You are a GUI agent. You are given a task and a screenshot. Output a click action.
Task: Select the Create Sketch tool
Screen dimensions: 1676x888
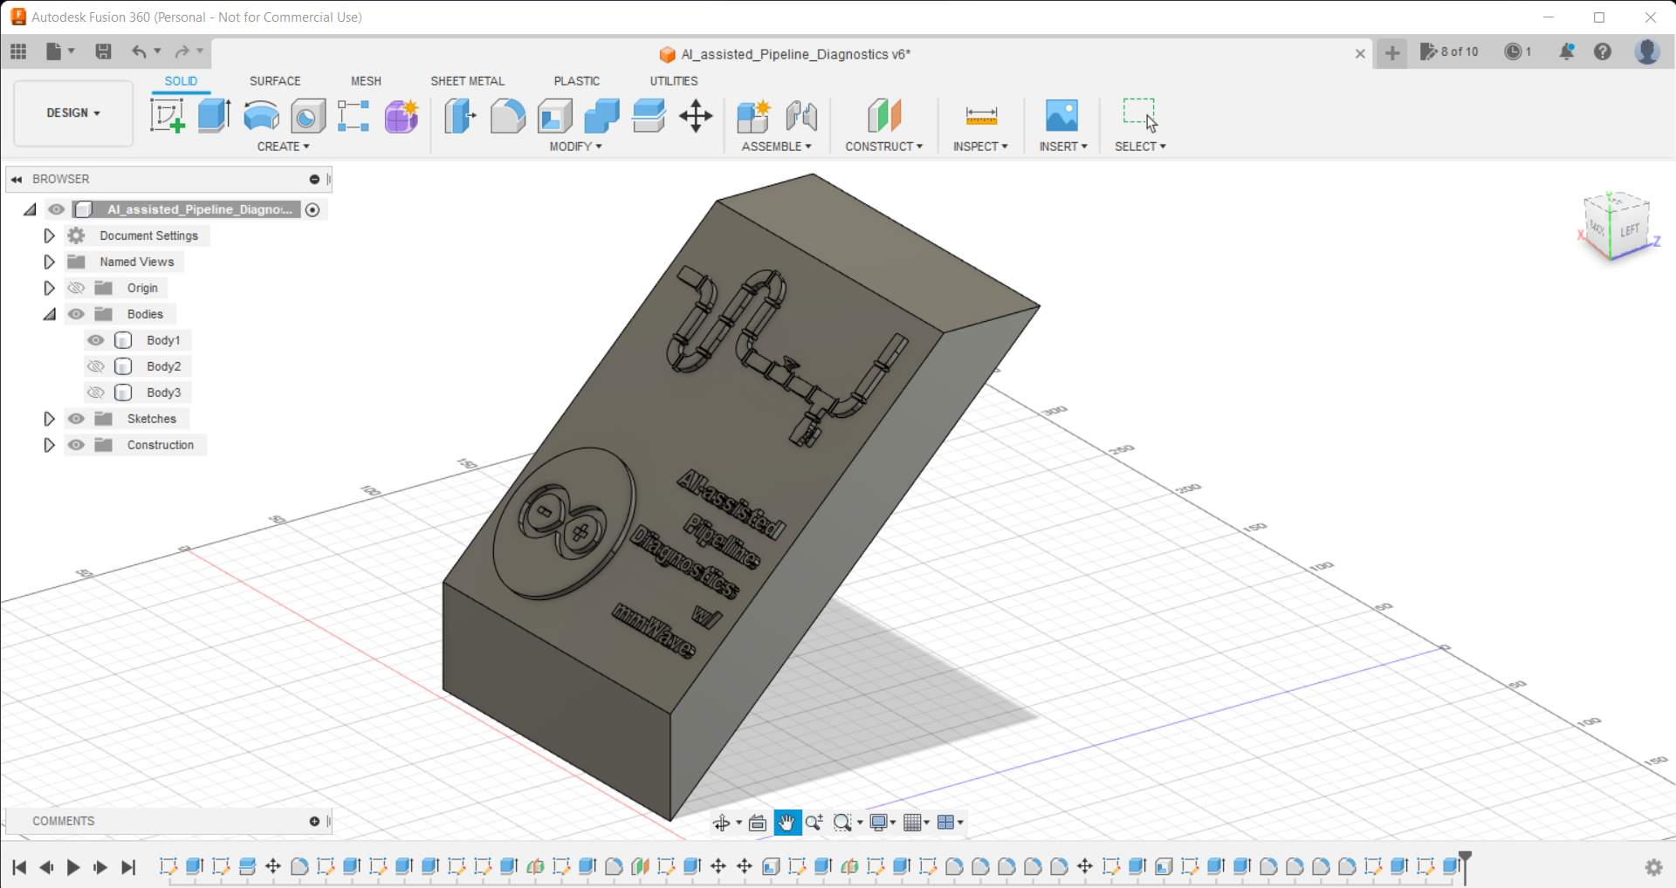click(167, 116)
